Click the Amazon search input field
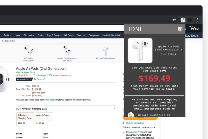This screenshot has width=208, height=139. (62, 28)
